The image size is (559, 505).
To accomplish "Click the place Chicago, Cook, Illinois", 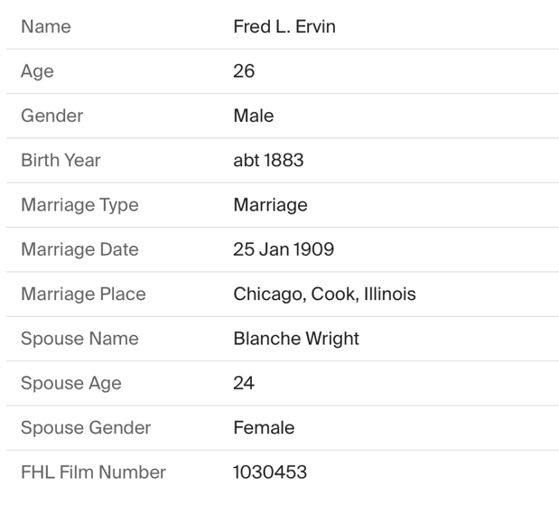I will coord(324,295).
